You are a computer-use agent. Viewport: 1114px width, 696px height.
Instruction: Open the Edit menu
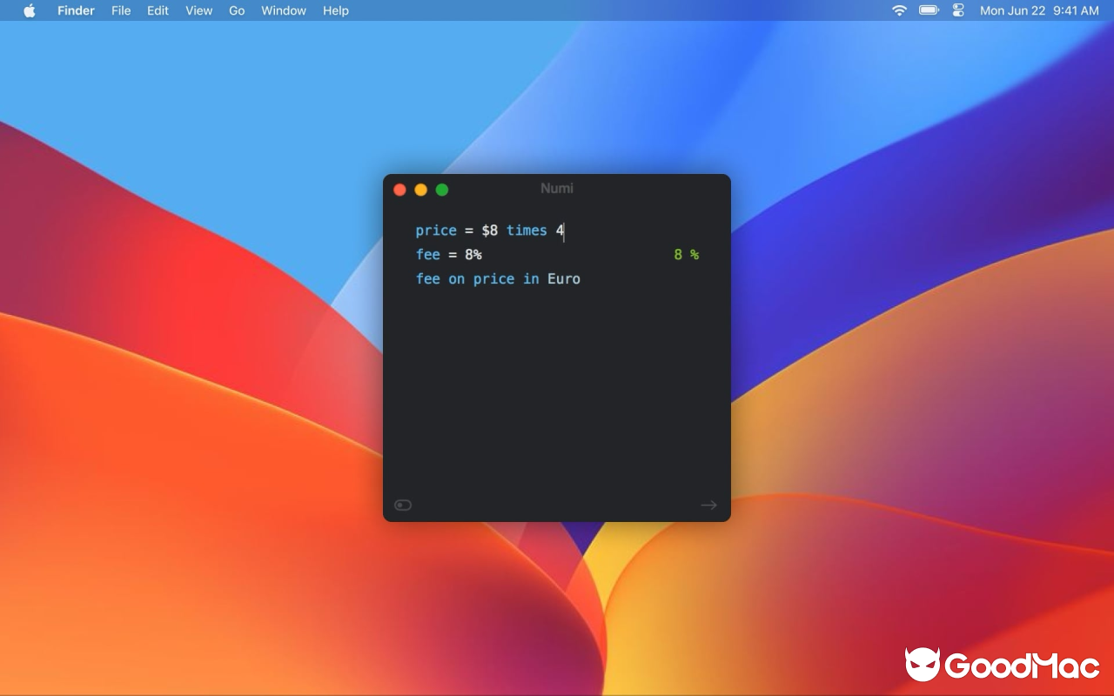[x=158, y=10]
